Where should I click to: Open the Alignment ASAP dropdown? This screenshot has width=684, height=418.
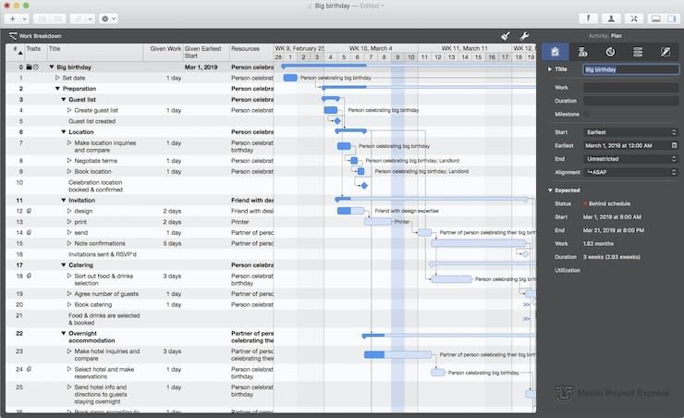click(631, 172)
